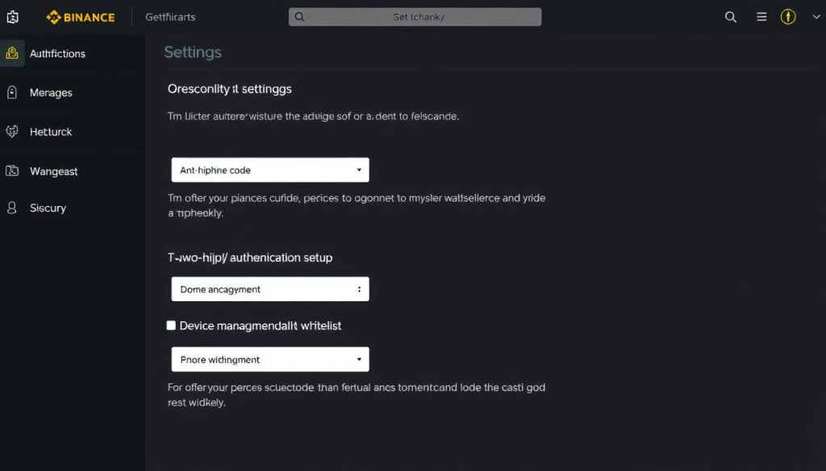This screenshot has width=826, height=471.
Task: Click the Oresconlity it settinggs heading
Action: (x=230, y=89)
